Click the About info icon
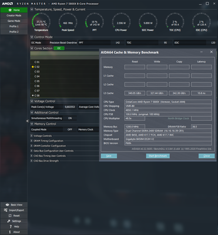The width and height of the screenshot is (218, 235). pos(10,232)
